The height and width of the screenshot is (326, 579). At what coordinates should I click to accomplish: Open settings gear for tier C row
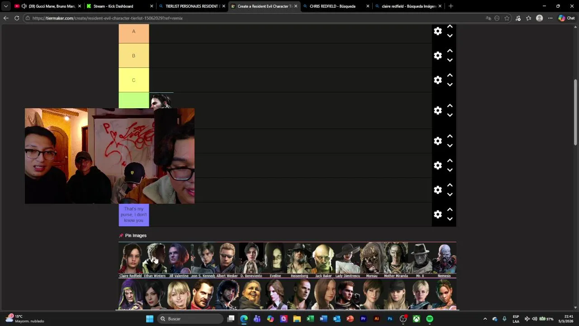click(x=438, y=80)
